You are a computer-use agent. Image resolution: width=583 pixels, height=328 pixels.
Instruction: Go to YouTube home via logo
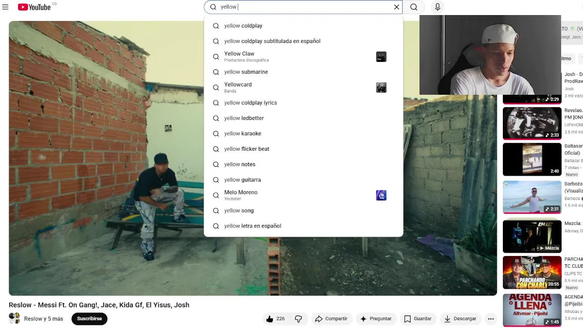click(x=34, y=7)
